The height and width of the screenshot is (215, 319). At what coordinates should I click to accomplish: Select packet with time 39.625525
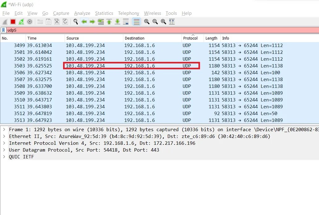tap(159, 66)
